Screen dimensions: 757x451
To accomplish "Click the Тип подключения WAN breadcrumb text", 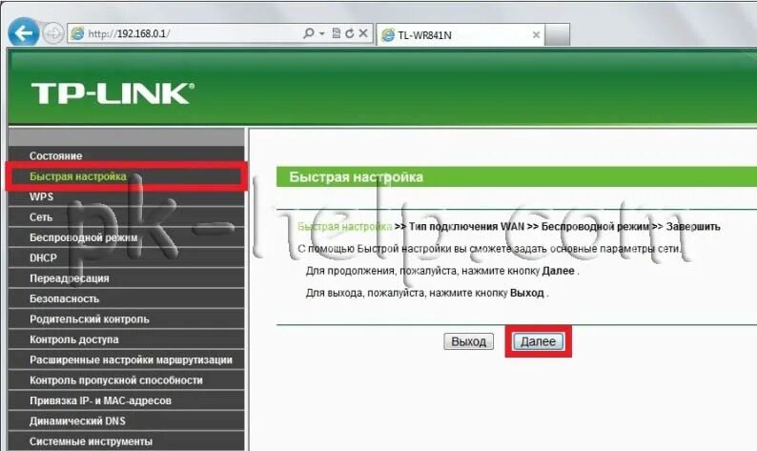I will coord(466,227).
